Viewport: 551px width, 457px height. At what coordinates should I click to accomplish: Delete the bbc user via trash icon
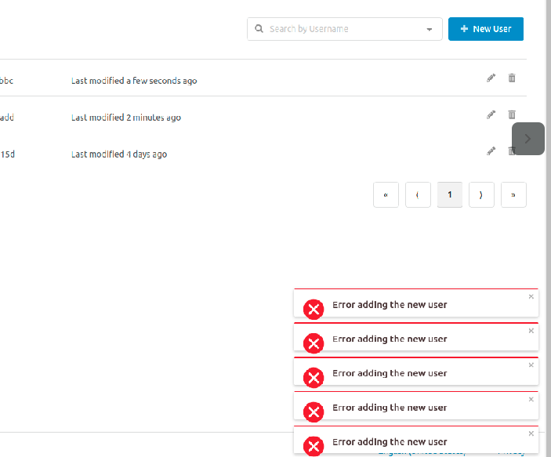coord(512,78)
